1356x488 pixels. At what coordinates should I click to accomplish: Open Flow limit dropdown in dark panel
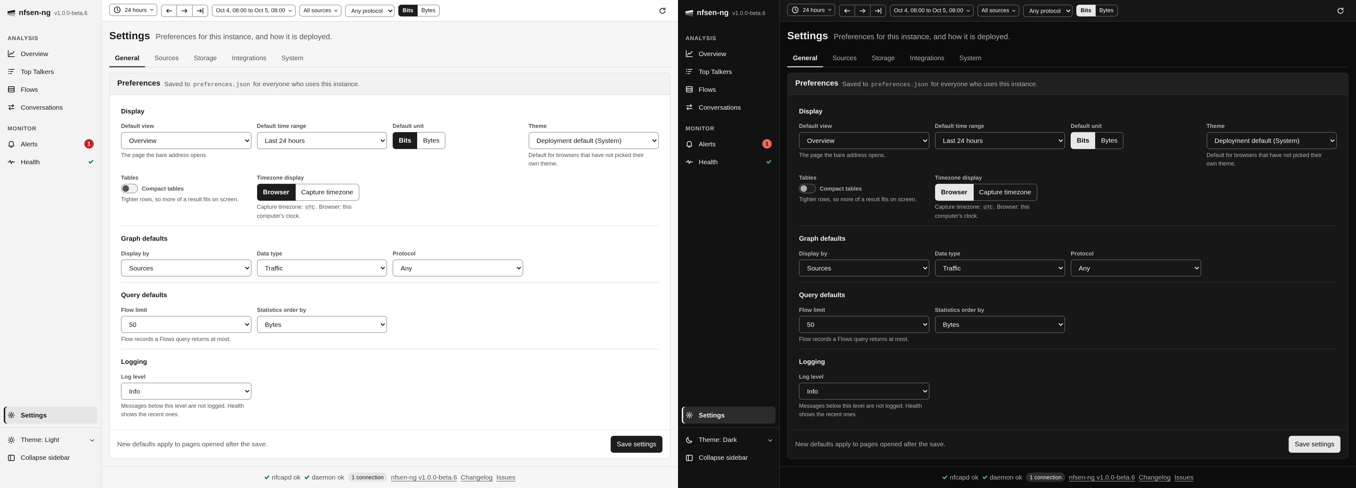tap(864, 324)
